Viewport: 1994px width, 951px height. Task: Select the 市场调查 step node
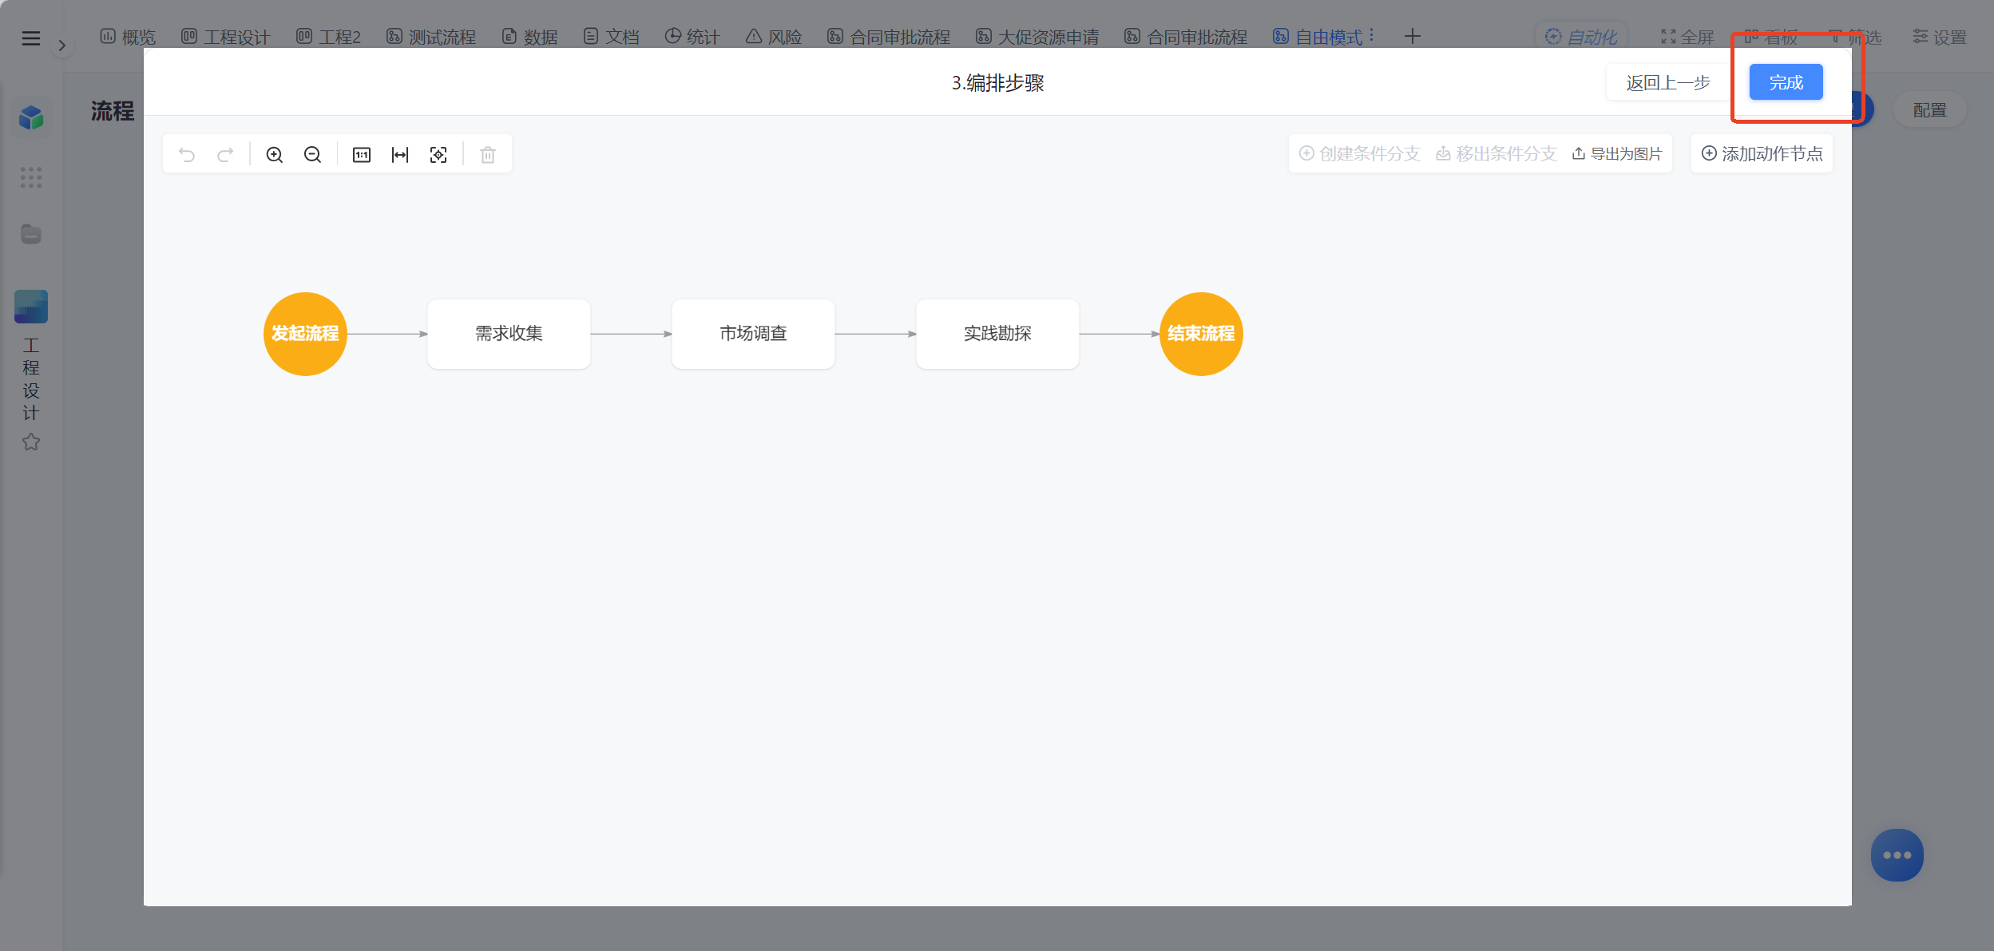[753, 334]
